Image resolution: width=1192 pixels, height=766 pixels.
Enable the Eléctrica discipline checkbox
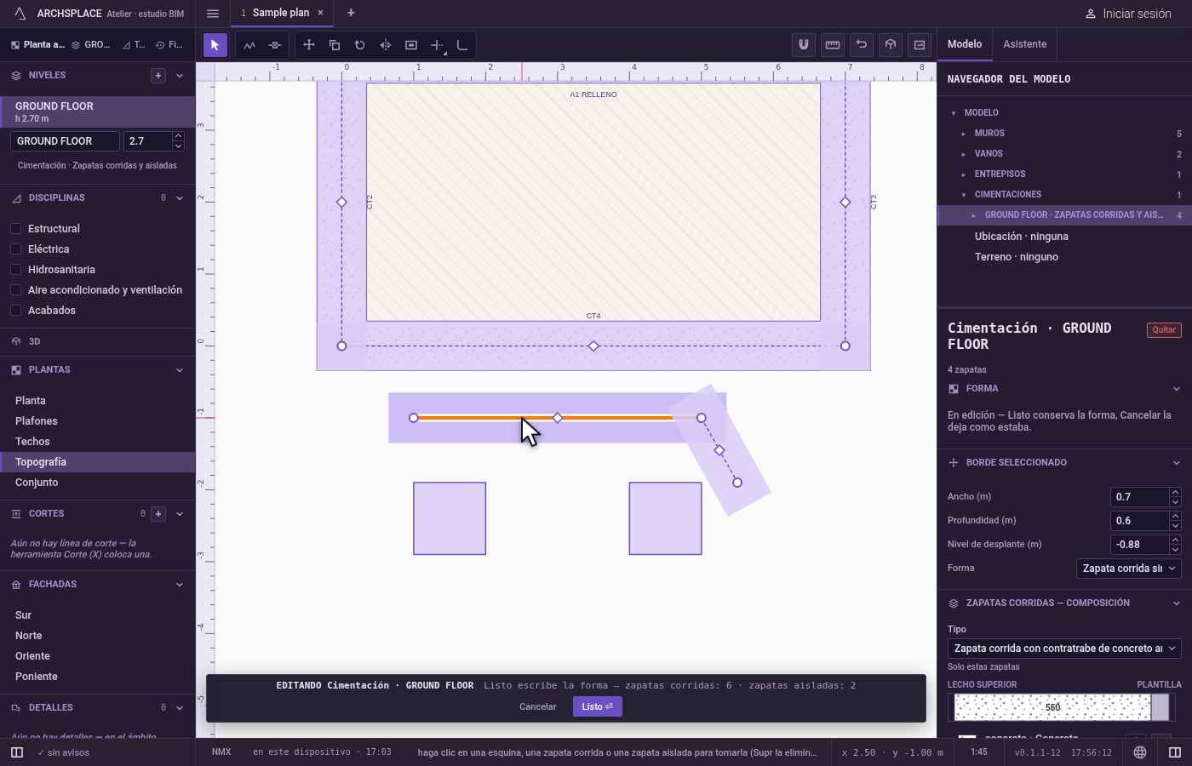(15, 249)
